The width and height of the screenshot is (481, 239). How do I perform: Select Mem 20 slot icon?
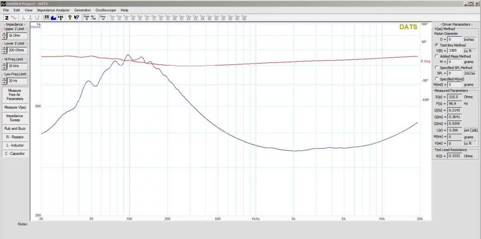[244, 18]
